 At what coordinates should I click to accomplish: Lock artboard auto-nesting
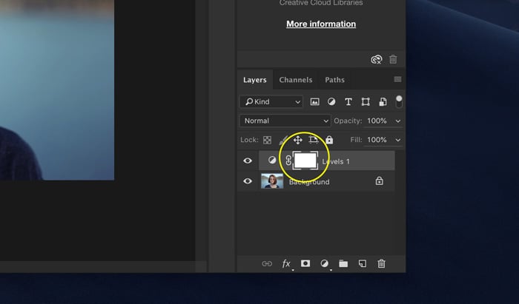[x=313, y=140]
